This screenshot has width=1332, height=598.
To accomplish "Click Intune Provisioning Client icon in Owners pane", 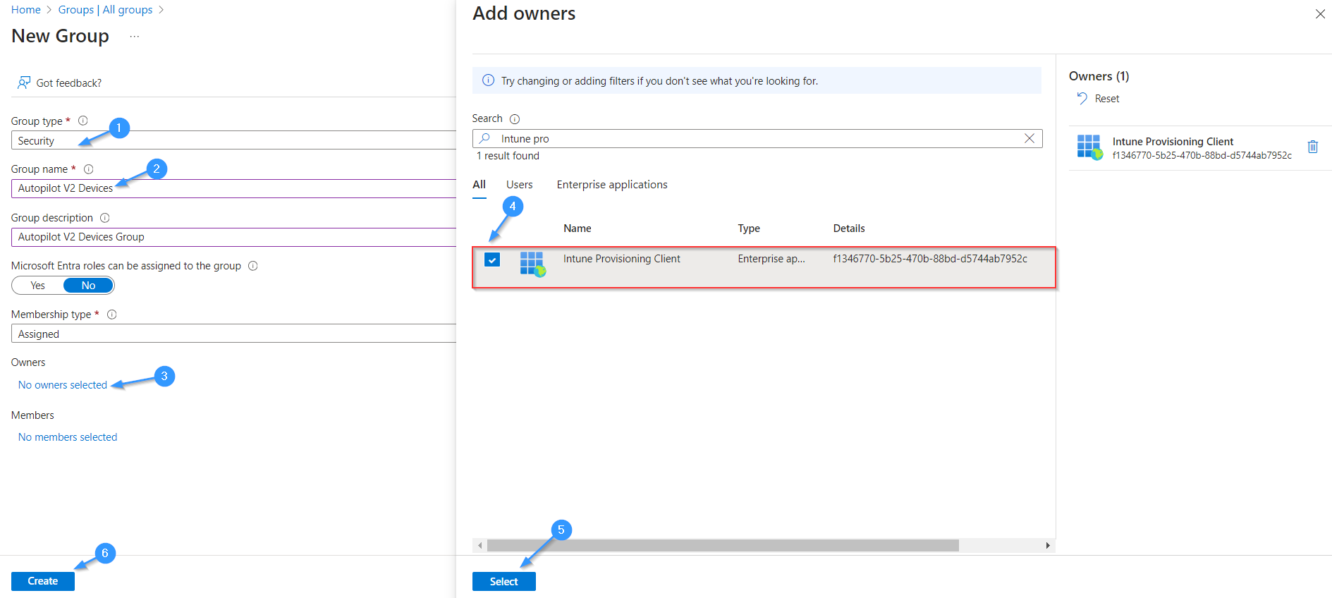I will [1089, 147].
